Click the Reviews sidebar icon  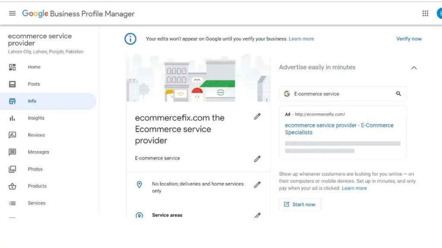tap(12, 135)
